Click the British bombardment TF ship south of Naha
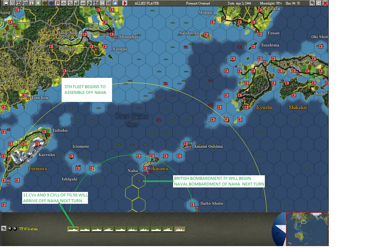 (139, 181)
